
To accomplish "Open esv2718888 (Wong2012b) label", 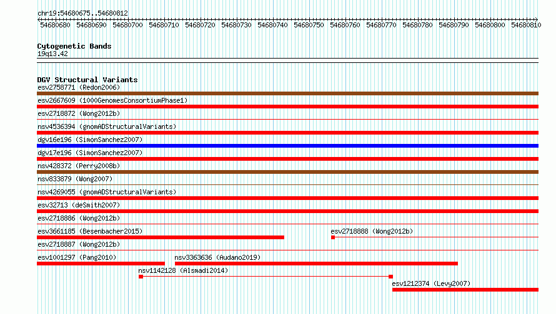I will (x=372, y=231).
